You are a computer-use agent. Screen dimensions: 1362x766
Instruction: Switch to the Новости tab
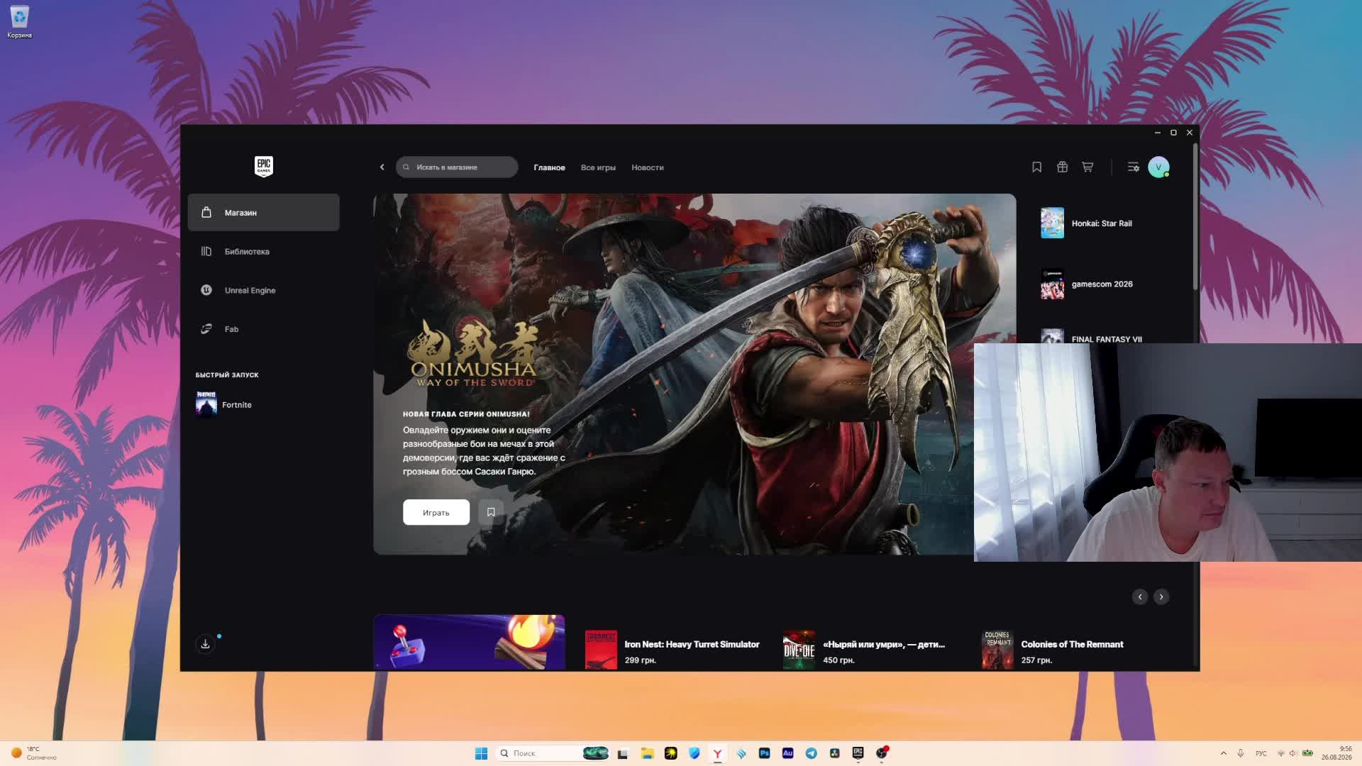648,167
